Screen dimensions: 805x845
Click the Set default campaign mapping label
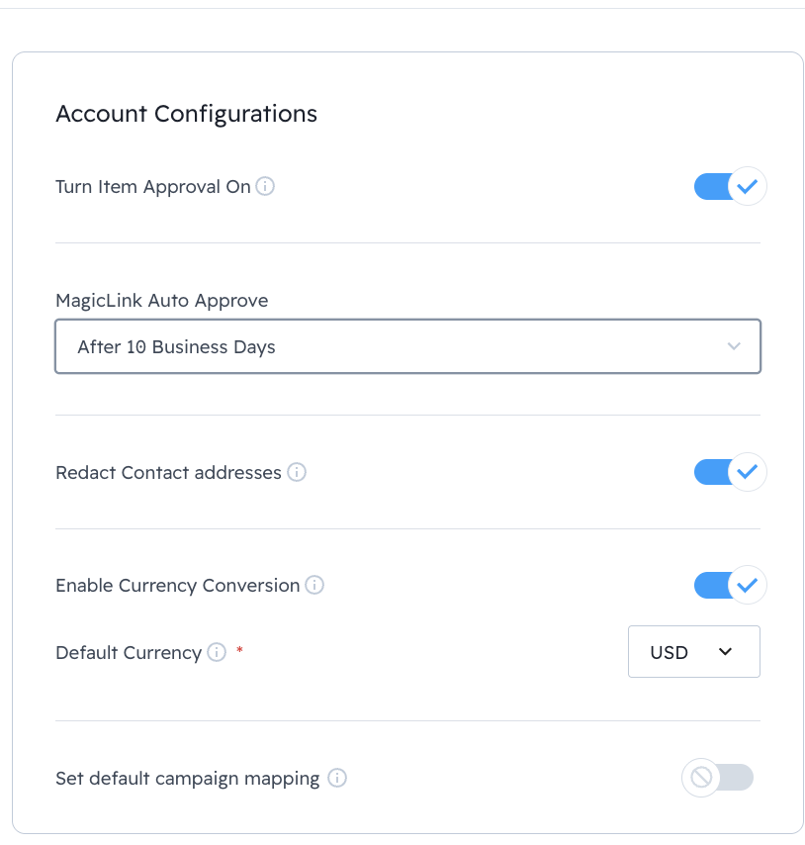(x=187, y=778)
